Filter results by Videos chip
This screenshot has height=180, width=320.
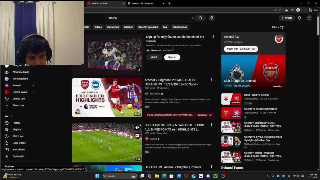pos(98,27)
